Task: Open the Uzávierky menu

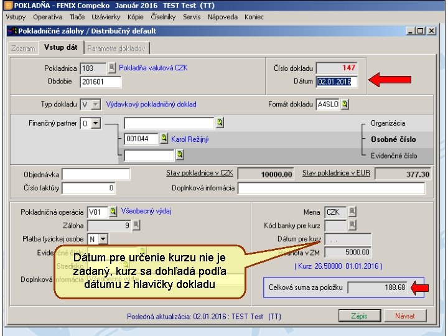Action: 106,17
